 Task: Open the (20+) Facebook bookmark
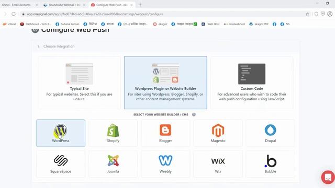132,24
